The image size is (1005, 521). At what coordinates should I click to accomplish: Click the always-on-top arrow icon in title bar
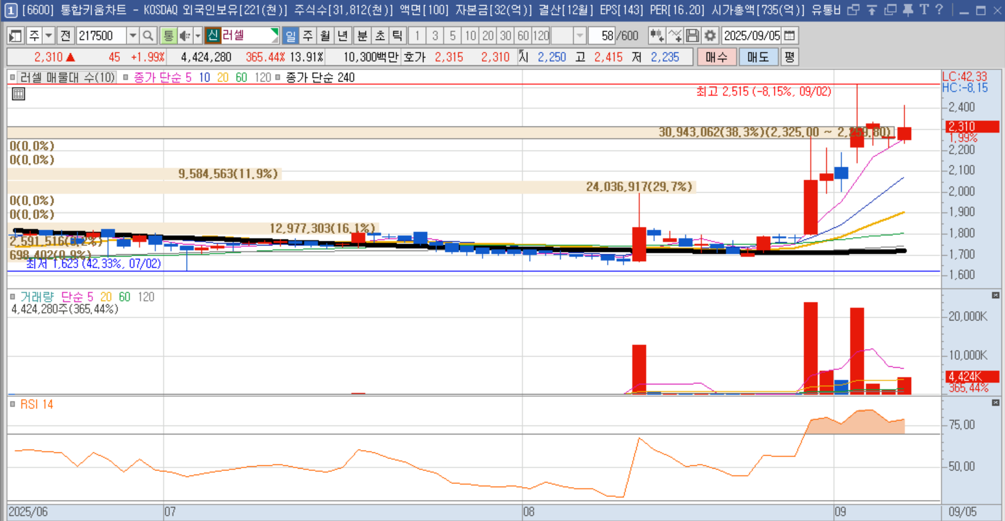[871, 10]
